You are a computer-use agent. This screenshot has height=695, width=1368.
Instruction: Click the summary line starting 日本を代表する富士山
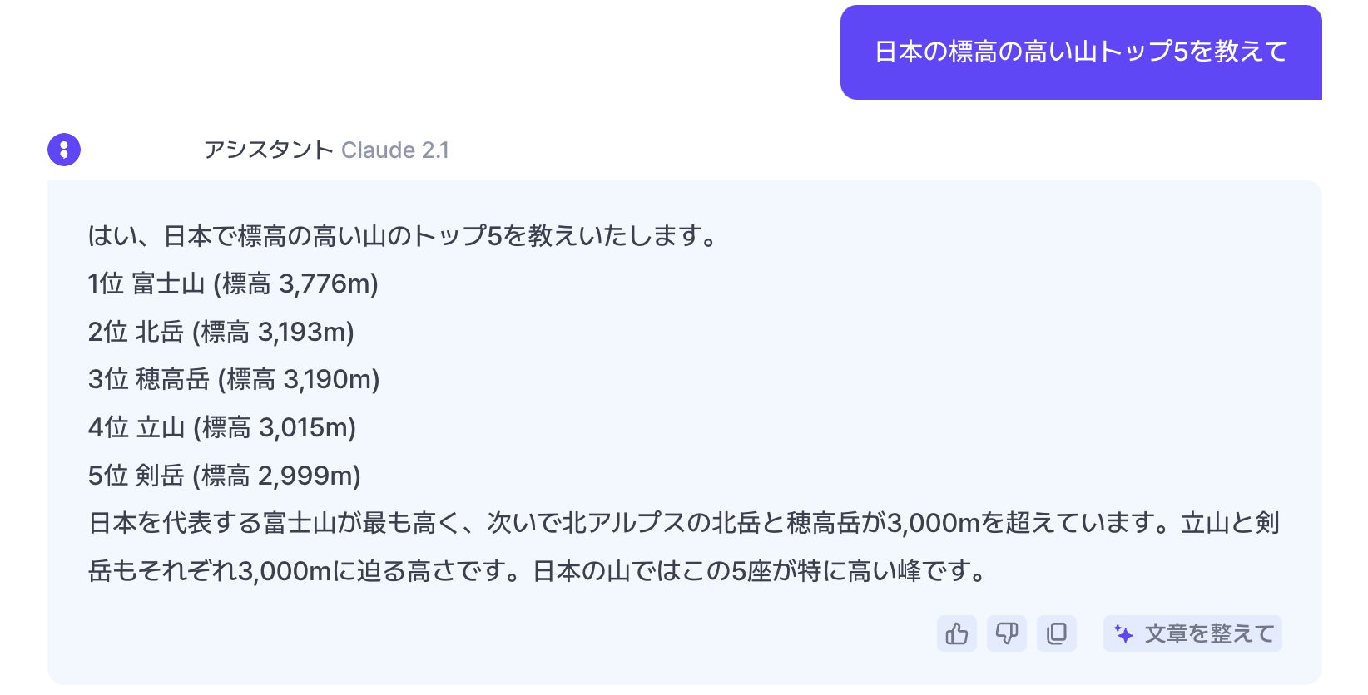[682, 524]
